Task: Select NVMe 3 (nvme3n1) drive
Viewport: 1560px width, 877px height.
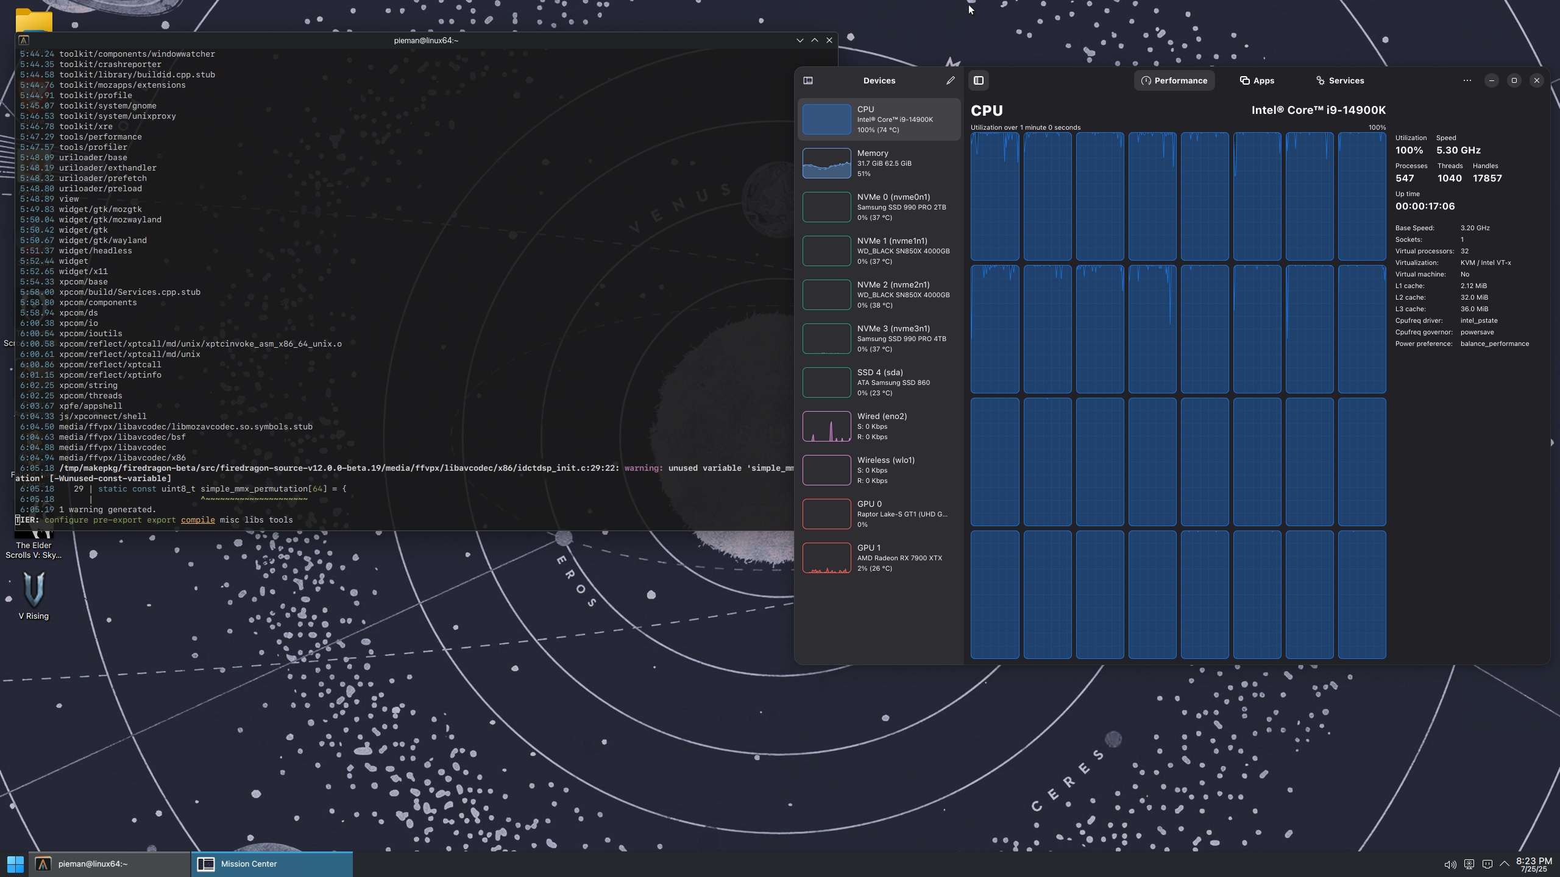Action: click(x=879, y=339)
